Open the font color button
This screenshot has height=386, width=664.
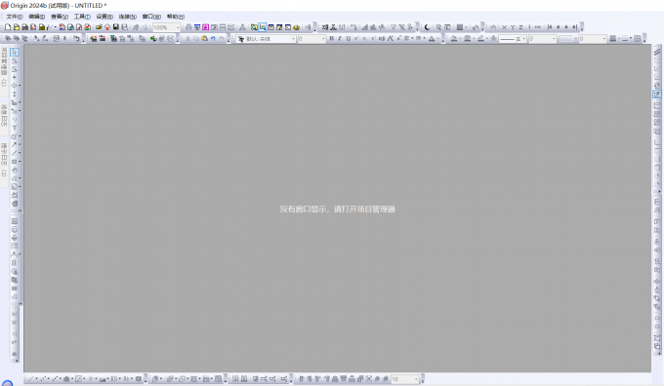432,38
